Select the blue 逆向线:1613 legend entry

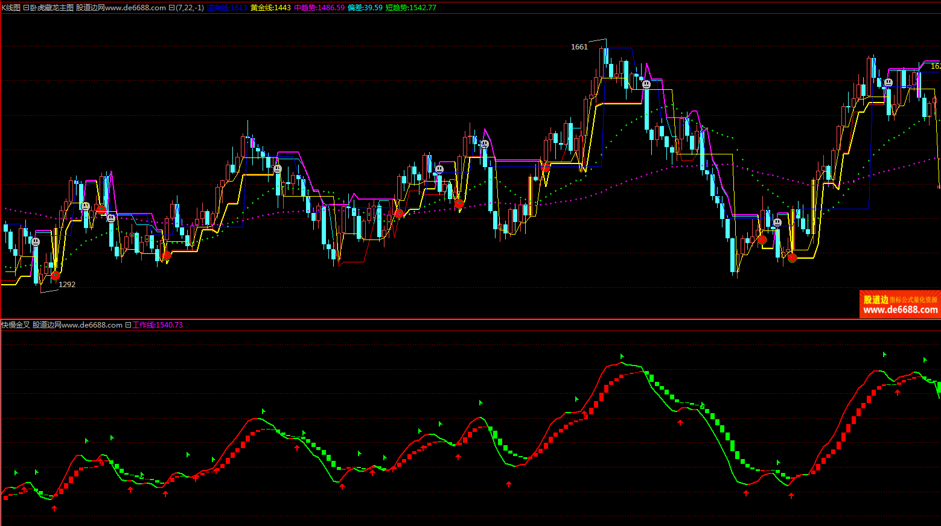point(226,8)
